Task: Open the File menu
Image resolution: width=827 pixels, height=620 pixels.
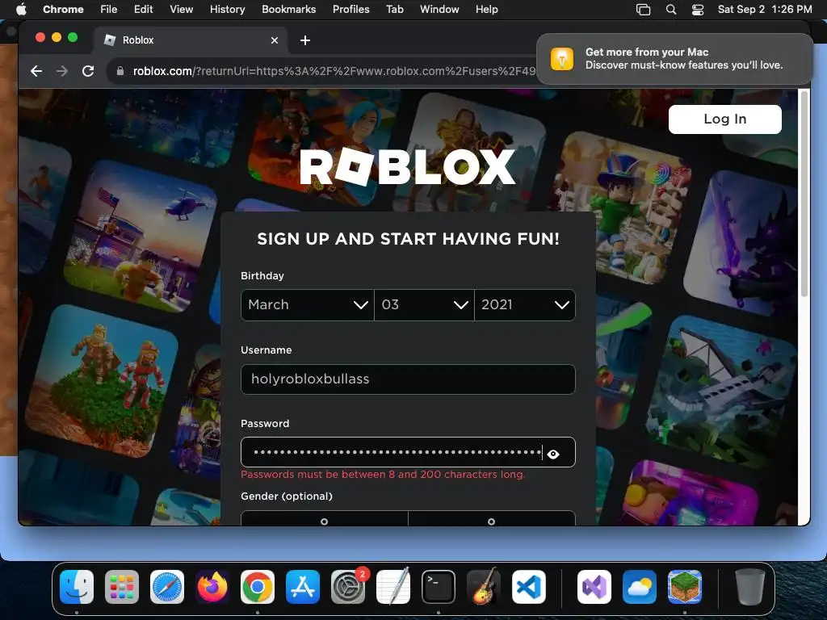Action: (x=109, y=9)
